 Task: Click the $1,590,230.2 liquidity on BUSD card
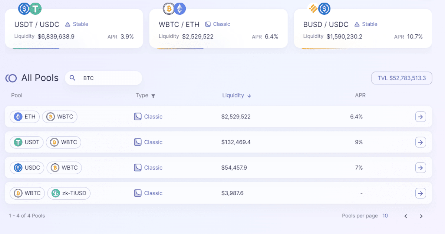tap(345, 37)
